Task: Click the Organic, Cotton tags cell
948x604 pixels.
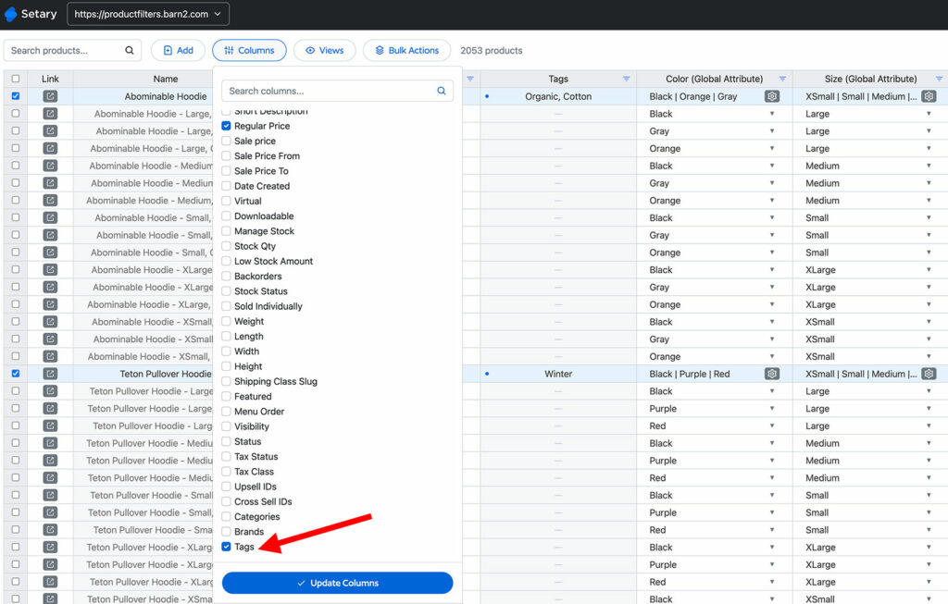Action: (x=558, y=96)
